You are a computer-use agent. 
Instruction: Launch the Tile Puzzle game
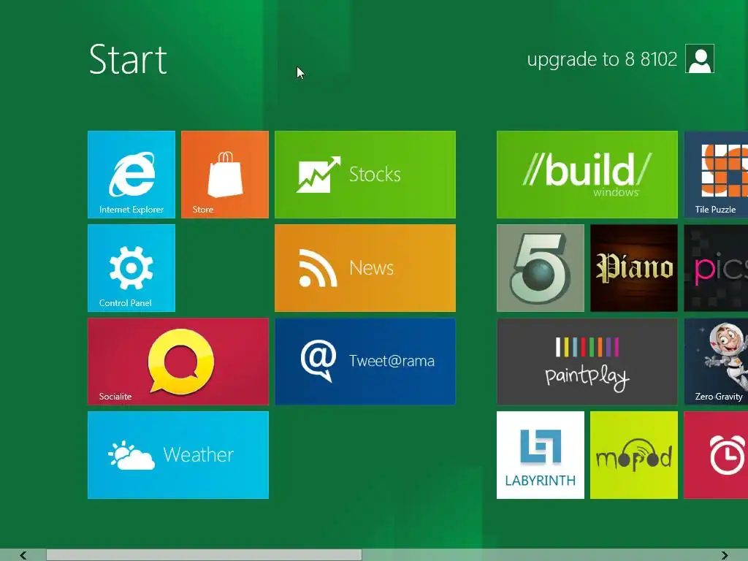coord(716,175)
